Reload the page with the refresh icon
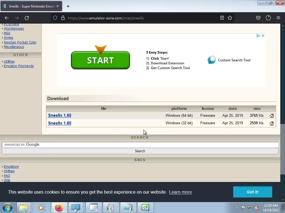 coord(27,18)
